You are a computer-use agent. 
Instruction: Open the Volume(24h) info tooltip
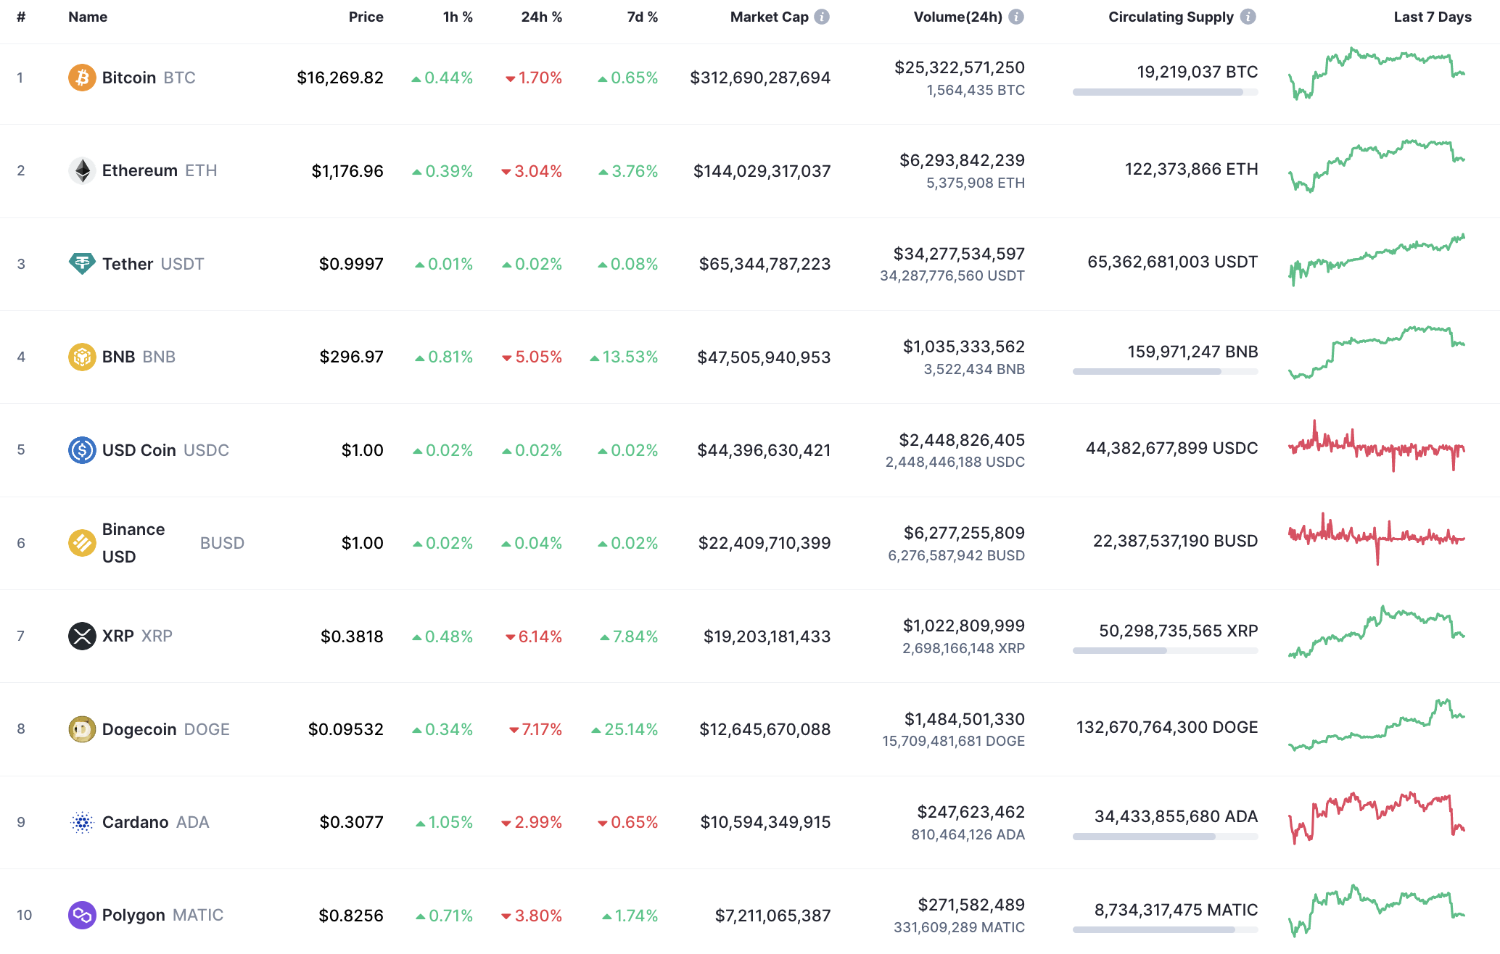(1017, 17)
